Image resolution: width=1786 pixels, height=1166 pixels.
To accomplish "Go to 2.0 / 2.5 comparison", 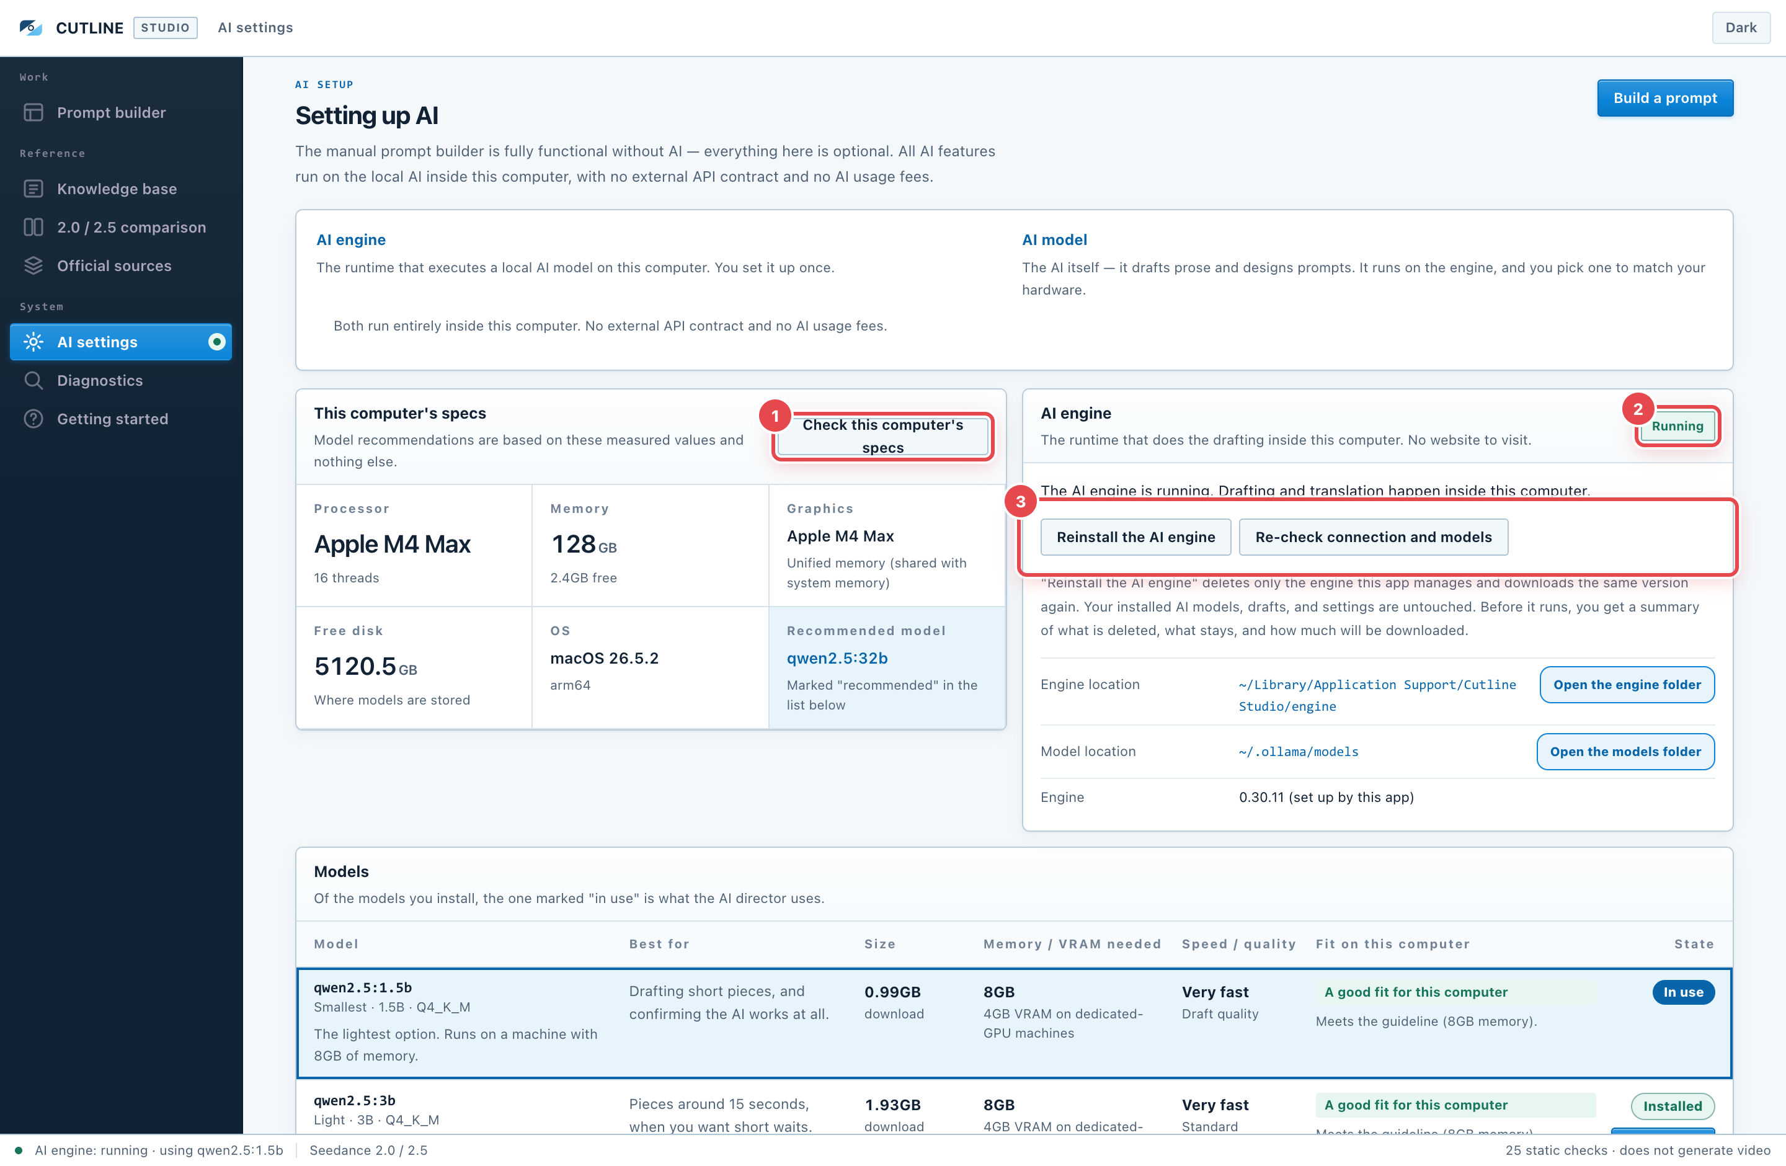I will (121, 228).
